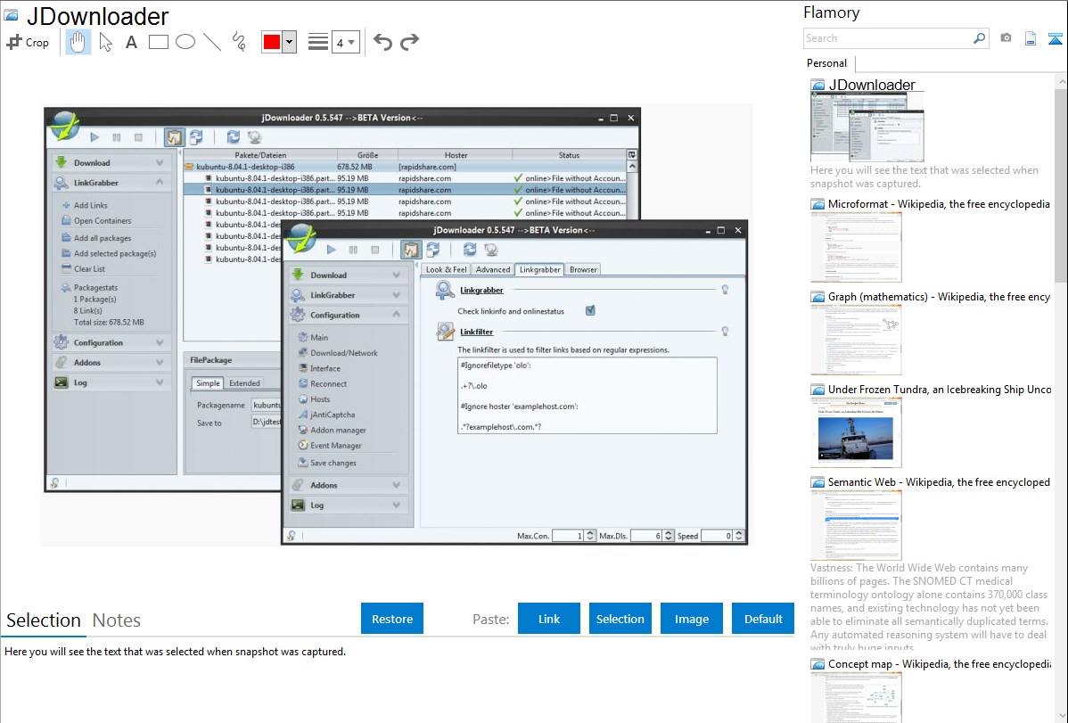Choose the straight line drawing tool

pyautogui.click(x=212, y=42)
